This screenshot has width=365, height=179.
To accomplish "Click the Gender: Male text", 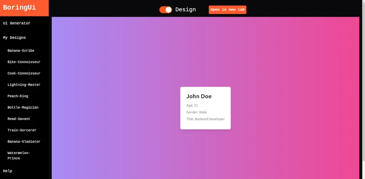I will tap(196, 112).
